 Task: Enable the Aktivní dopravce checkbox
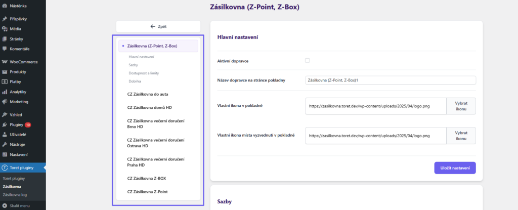pos(307,61)
